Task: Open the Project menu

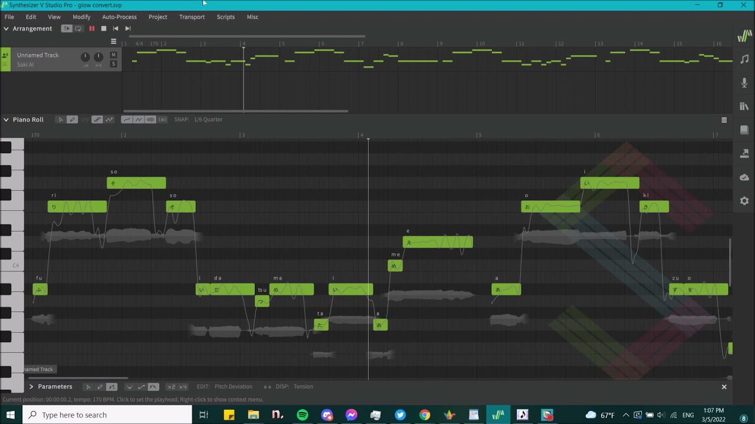Action: (x=157, y=17)
